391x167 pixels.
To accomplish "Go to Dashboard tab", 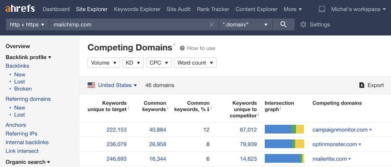I will pos(56,9).
